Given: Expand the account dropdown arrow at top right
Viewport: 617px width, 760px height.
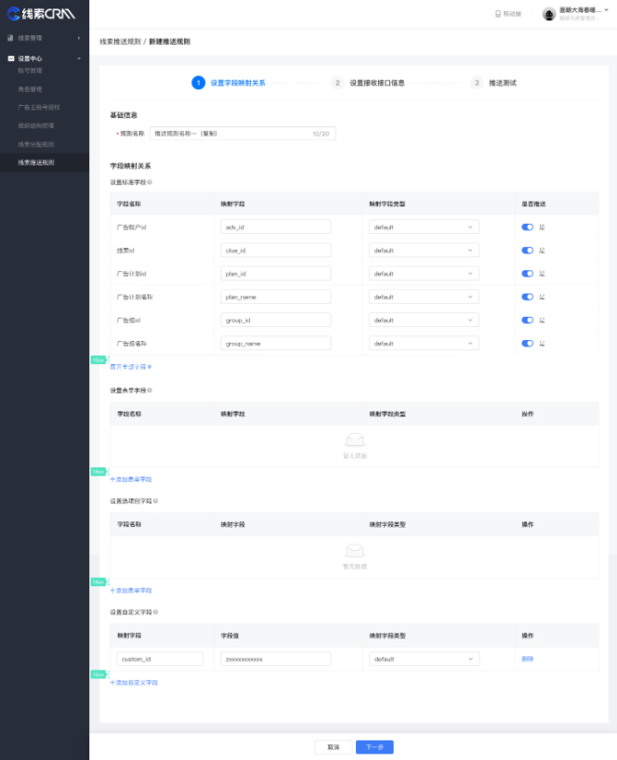Looking at the screenshot, I should (x=607, y=10).
